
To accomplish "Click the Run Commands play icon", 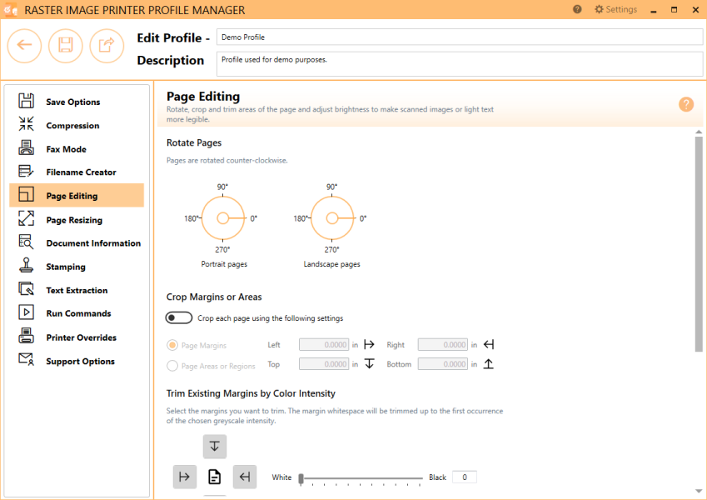I will tap(26, 312).
